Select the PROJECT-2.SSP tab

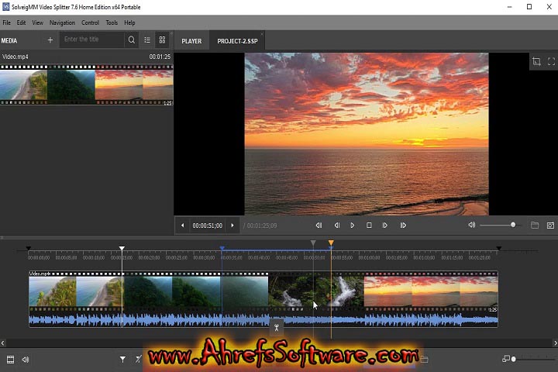pos(237,41)
